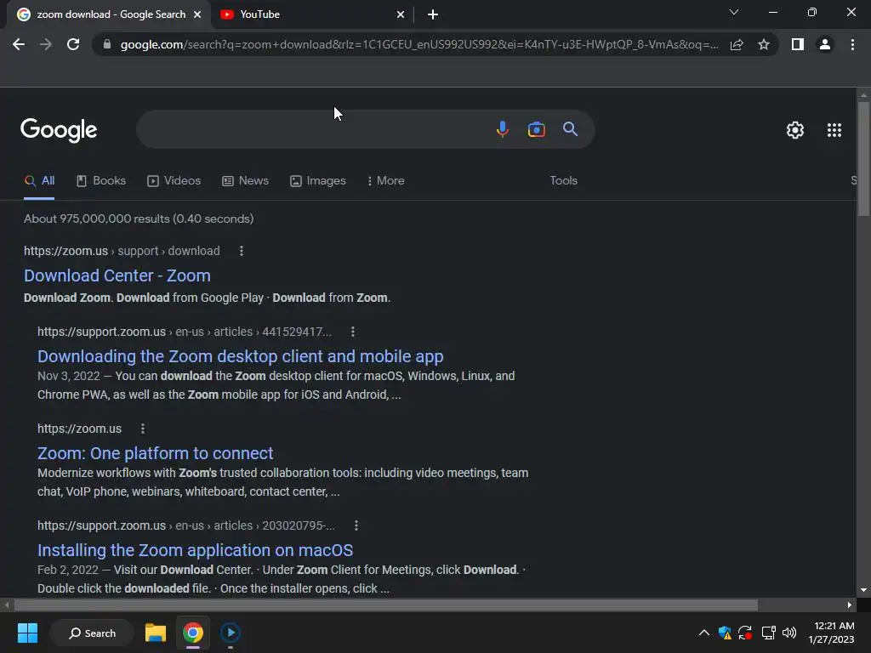871x653 pixels.
Task: Start a voice search with the microphone
Action: [502, 129]
